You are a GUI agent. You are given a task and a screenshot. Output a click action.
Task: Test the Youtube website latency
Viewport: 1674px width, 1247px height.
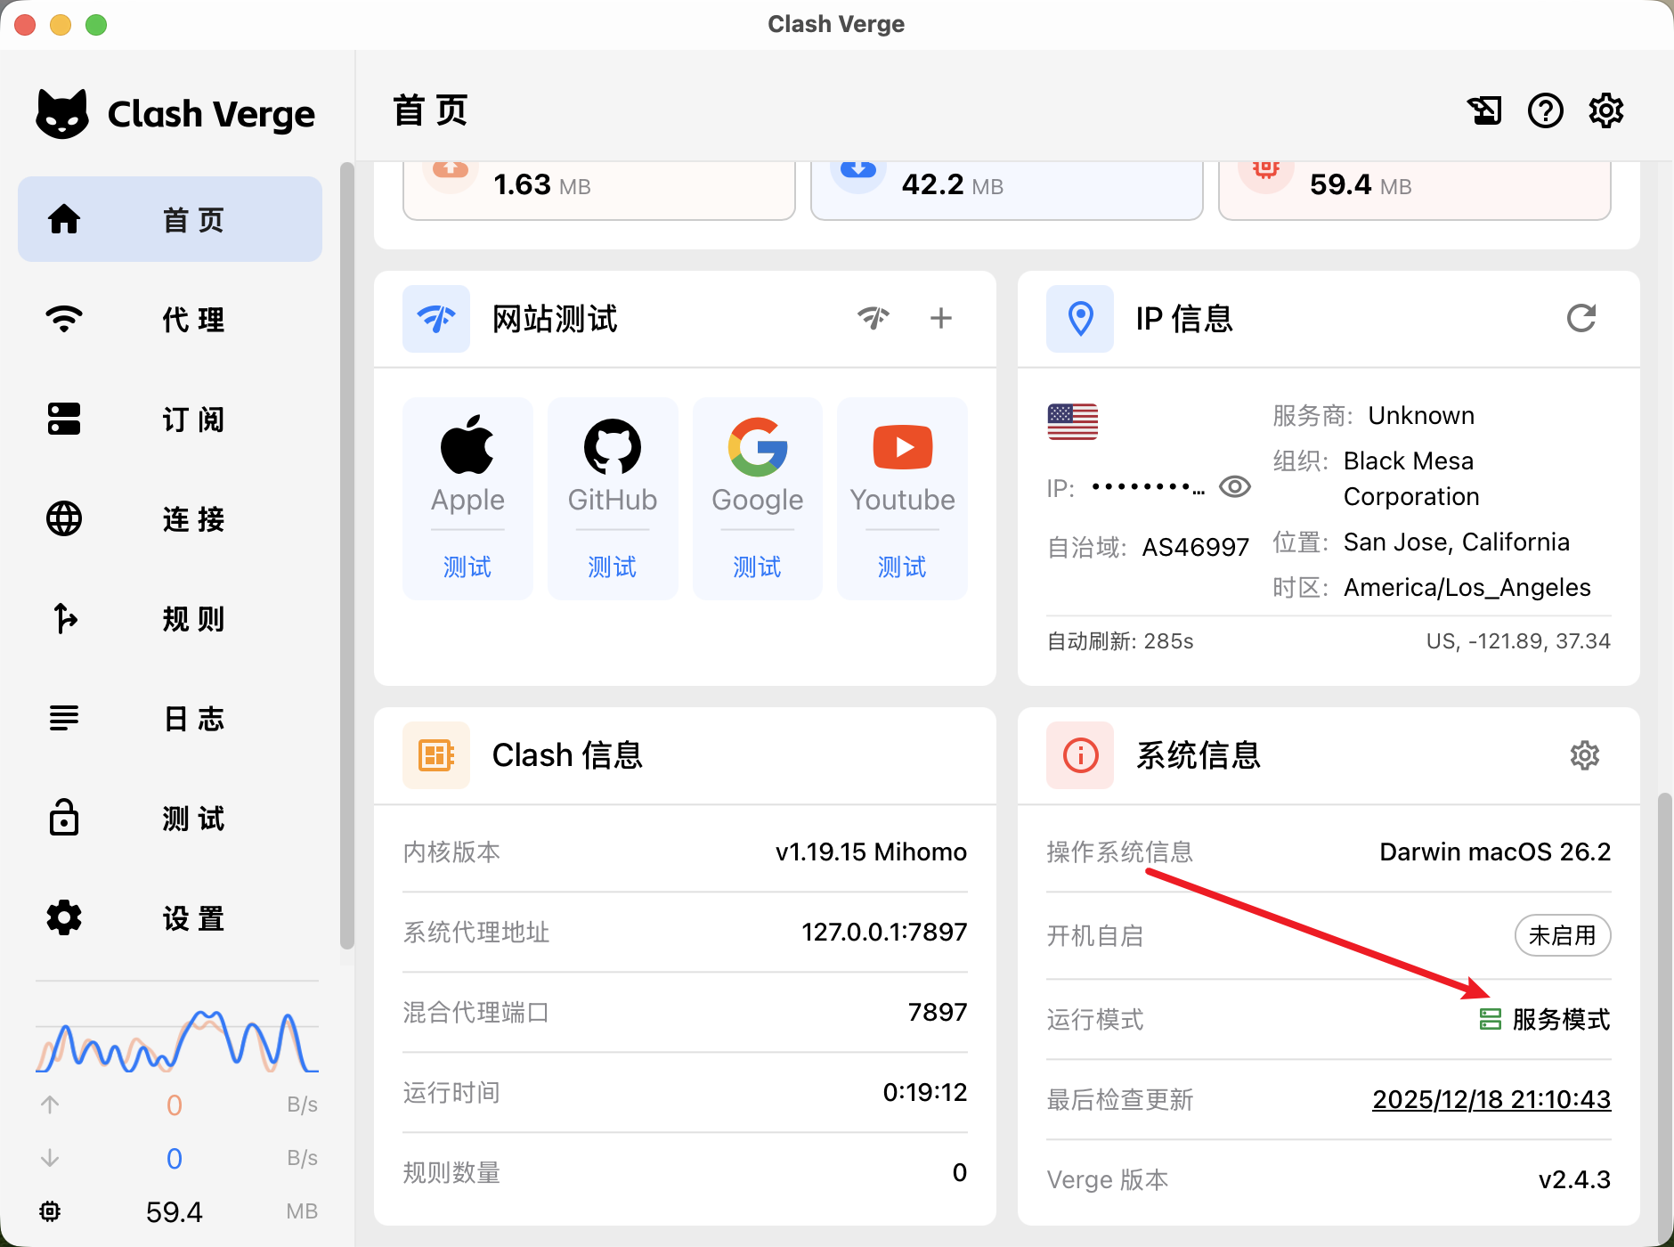902,566
